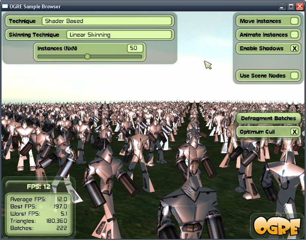Click the Instances (NxN) slider handle
Screen dimensions: 306x240
[87, 56]
